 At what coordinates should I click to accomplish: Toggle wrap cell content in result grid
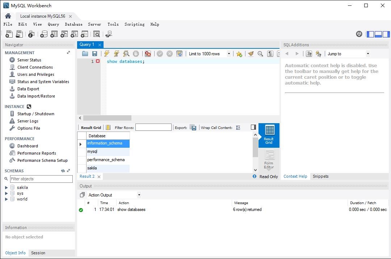coord(238,127)
